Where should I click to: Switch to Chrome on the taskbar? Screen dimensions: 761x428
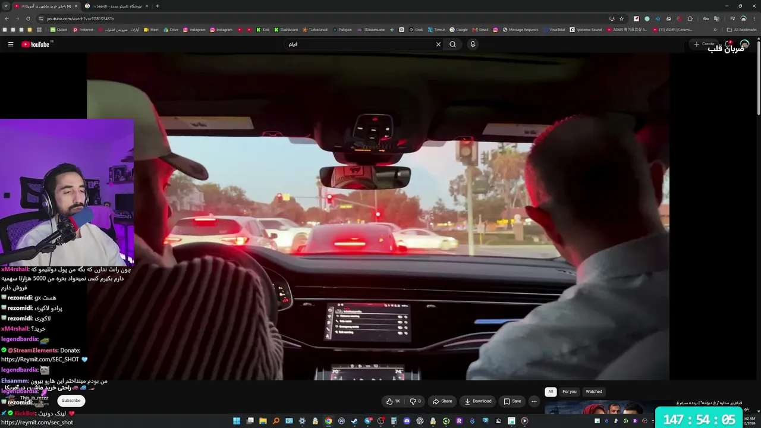pos(328,421)
